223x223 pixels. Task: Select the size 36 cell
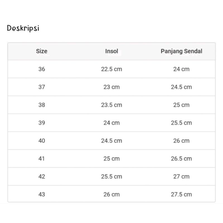tap(42, 69)
